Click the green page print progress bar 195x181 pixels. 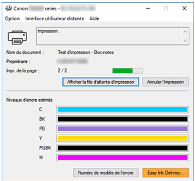point(128,71)
